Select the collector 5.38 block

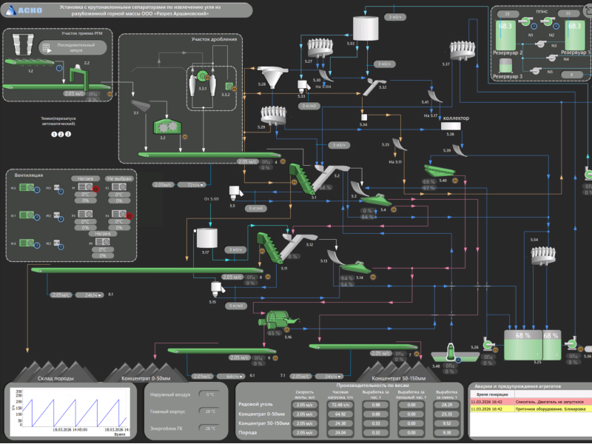pyautogui.click(x=450, y=126)
